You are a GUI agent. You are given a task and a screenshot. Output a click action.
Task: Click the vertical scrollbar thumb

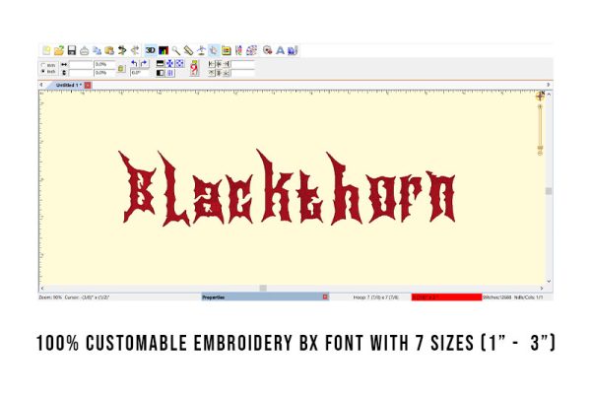pyautogui.click(x=549, y=191)
